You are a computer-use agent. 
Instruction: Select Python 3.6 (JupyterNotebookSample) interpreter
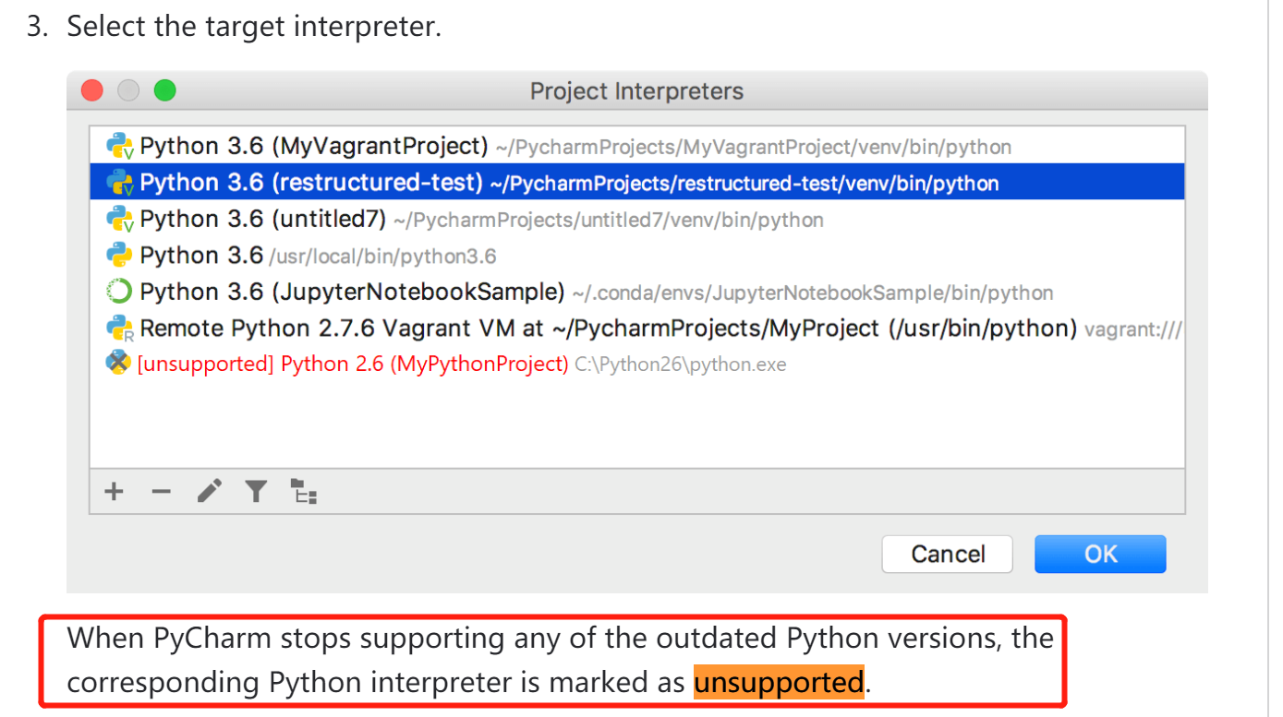(637, 293)
